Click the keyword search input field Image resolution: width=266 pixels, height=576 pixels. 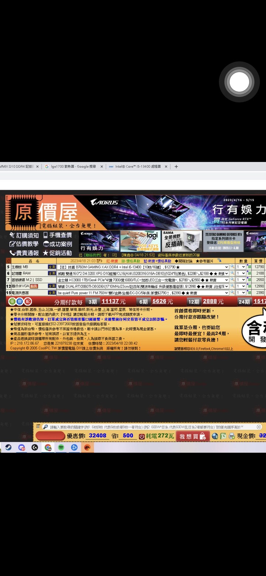tap(151, 427)
